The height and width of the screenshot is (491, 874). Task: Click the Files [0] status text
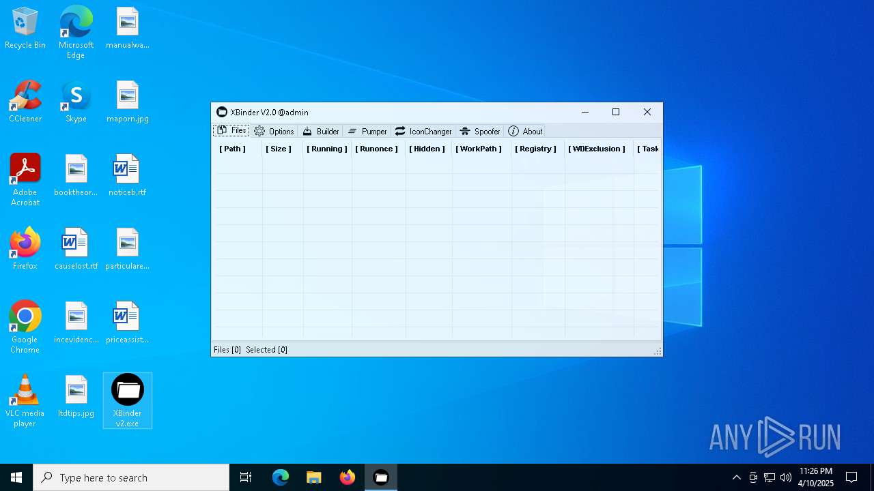(227, 350)
